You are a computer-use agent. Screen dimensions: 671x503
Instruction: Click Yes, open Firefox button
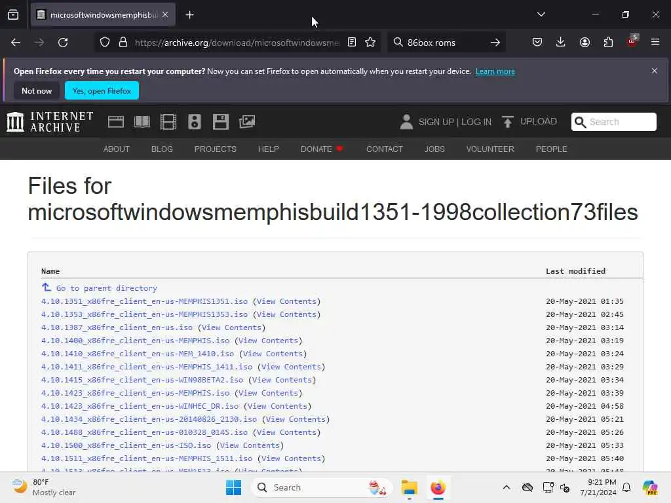click(102, 90)
